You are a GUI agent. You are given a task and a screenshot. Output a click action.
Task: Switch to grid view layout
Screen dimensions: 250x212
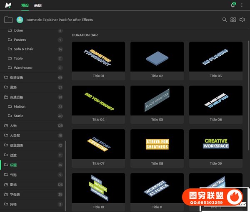tap(233, 20)
